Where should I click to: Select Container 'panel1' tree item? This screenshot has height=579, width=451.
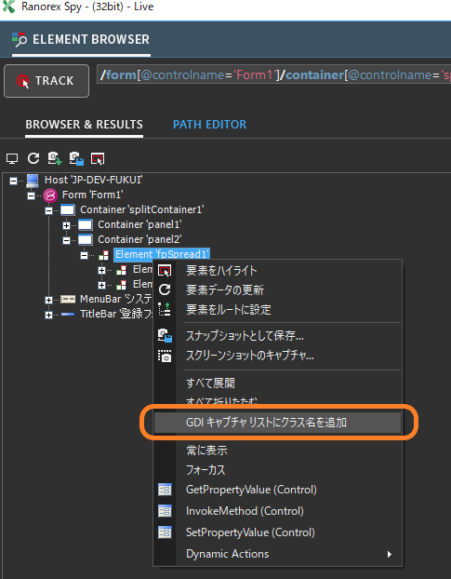point(139,224)
